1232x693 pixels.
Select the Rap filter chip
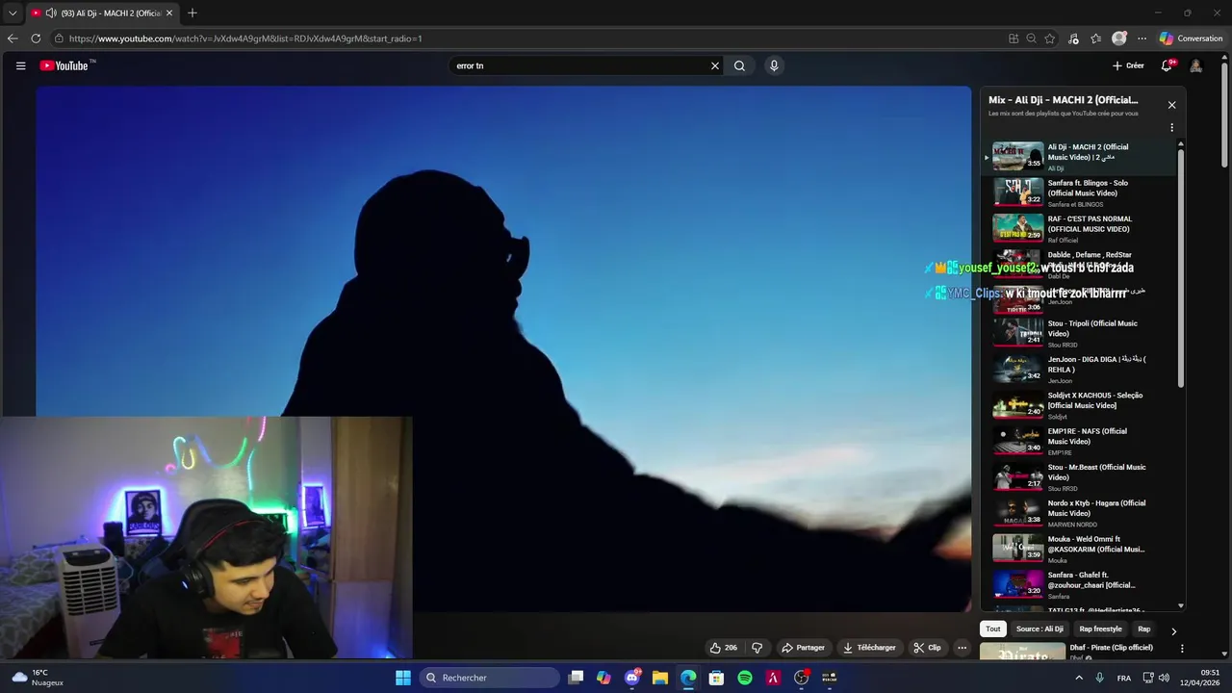pos(1143,629)
